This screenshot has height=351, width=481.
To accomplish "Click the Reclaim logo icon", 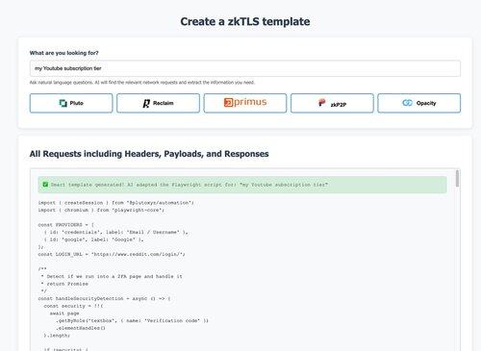I will [146, 103].
